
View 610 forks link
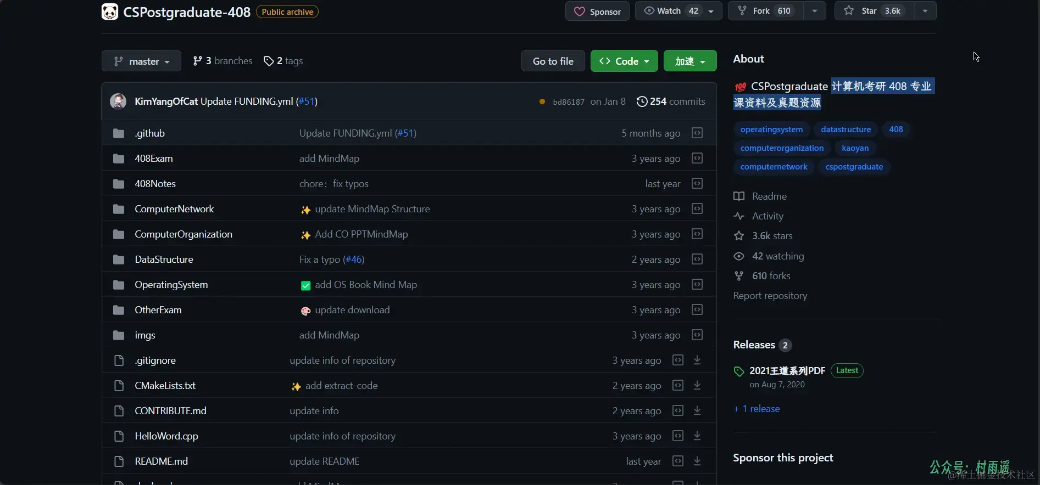[762, 276]
